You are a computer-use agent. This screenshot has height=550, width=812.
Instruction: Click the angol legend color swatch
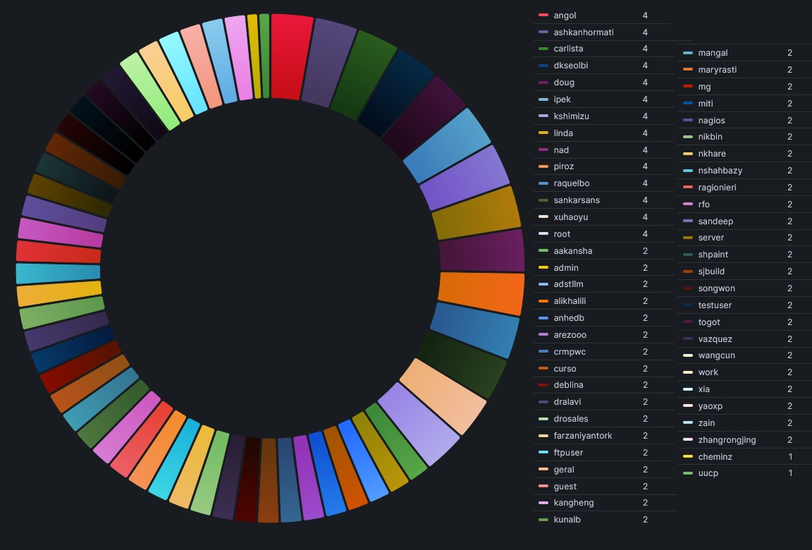pyautogui.click(x=543, y=16)
